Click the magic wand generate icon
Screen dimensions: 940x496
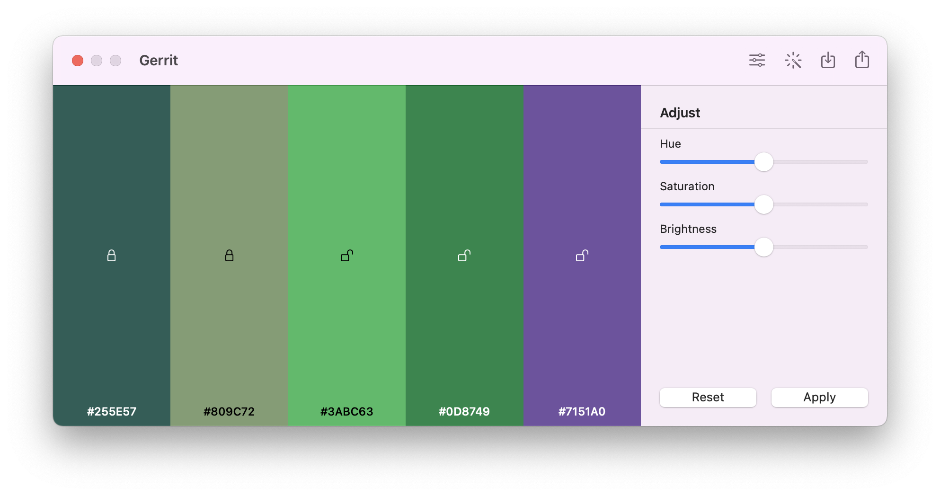(x=793, y=61)
